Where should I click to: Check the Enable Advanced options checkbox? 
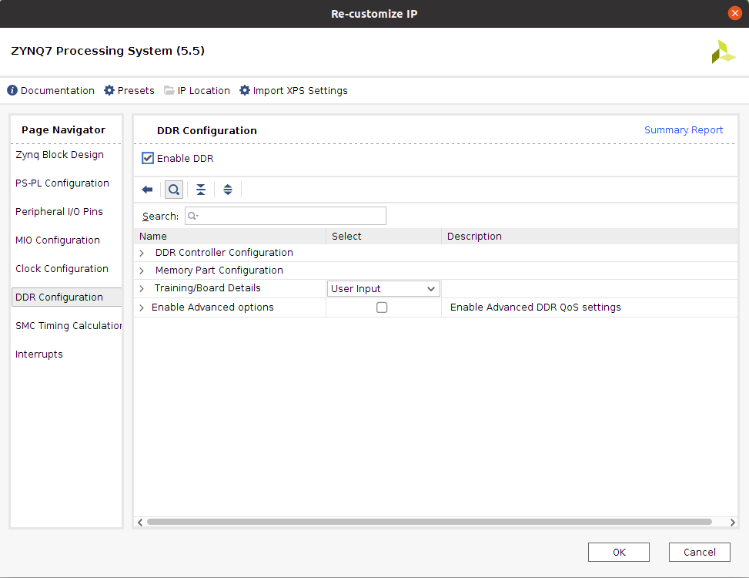coord(382,307)
